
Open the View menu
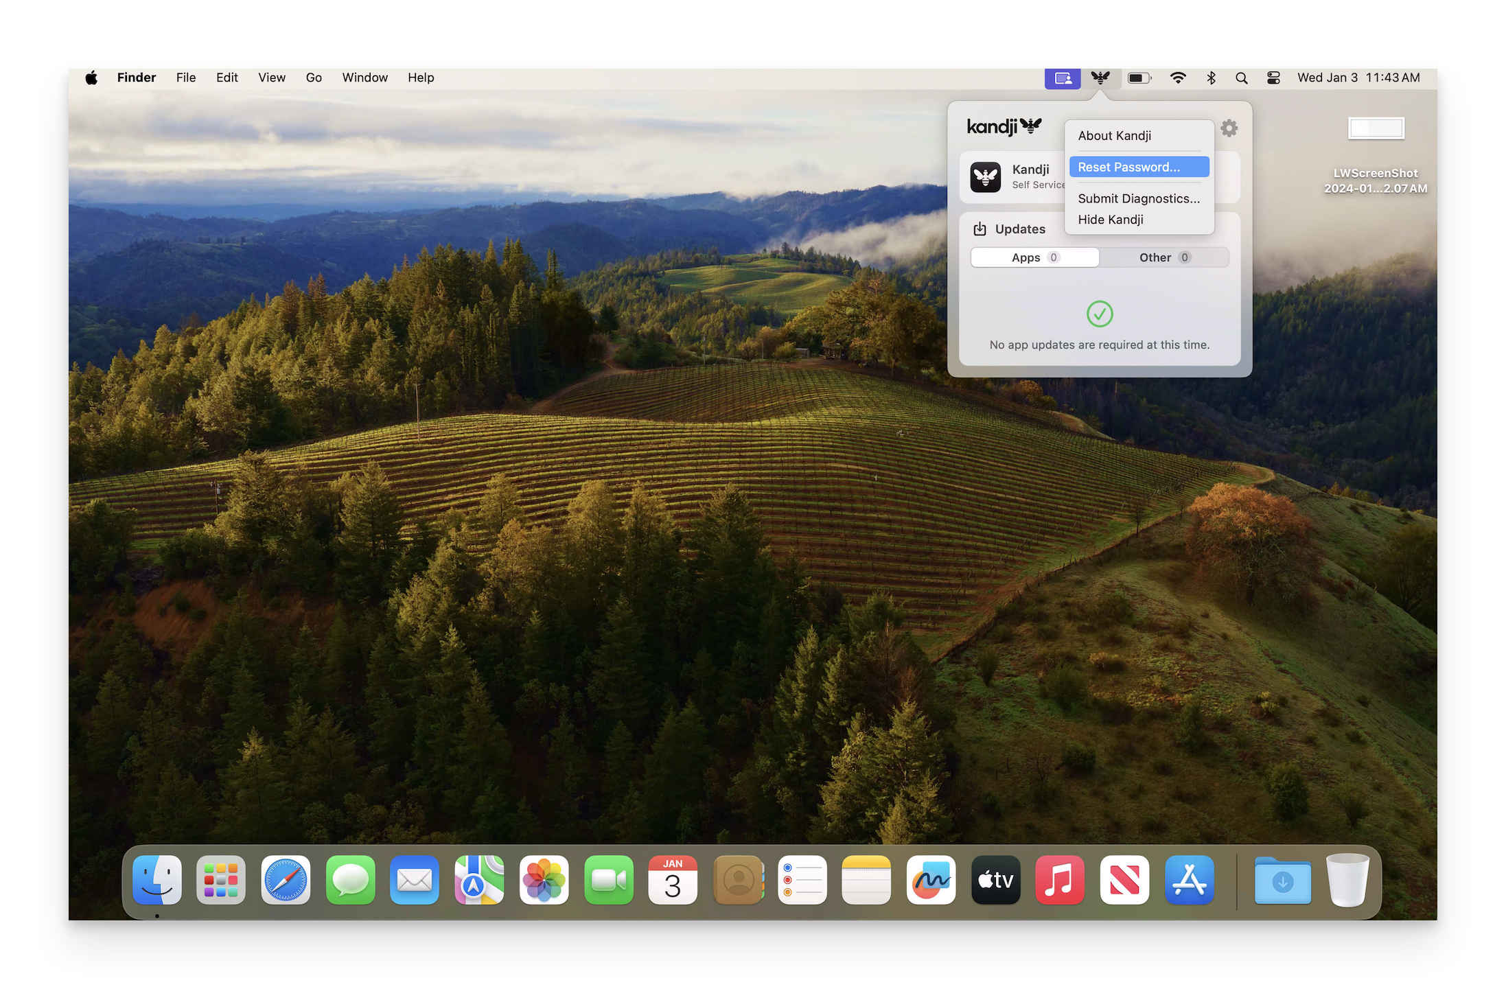coord(272,78)
